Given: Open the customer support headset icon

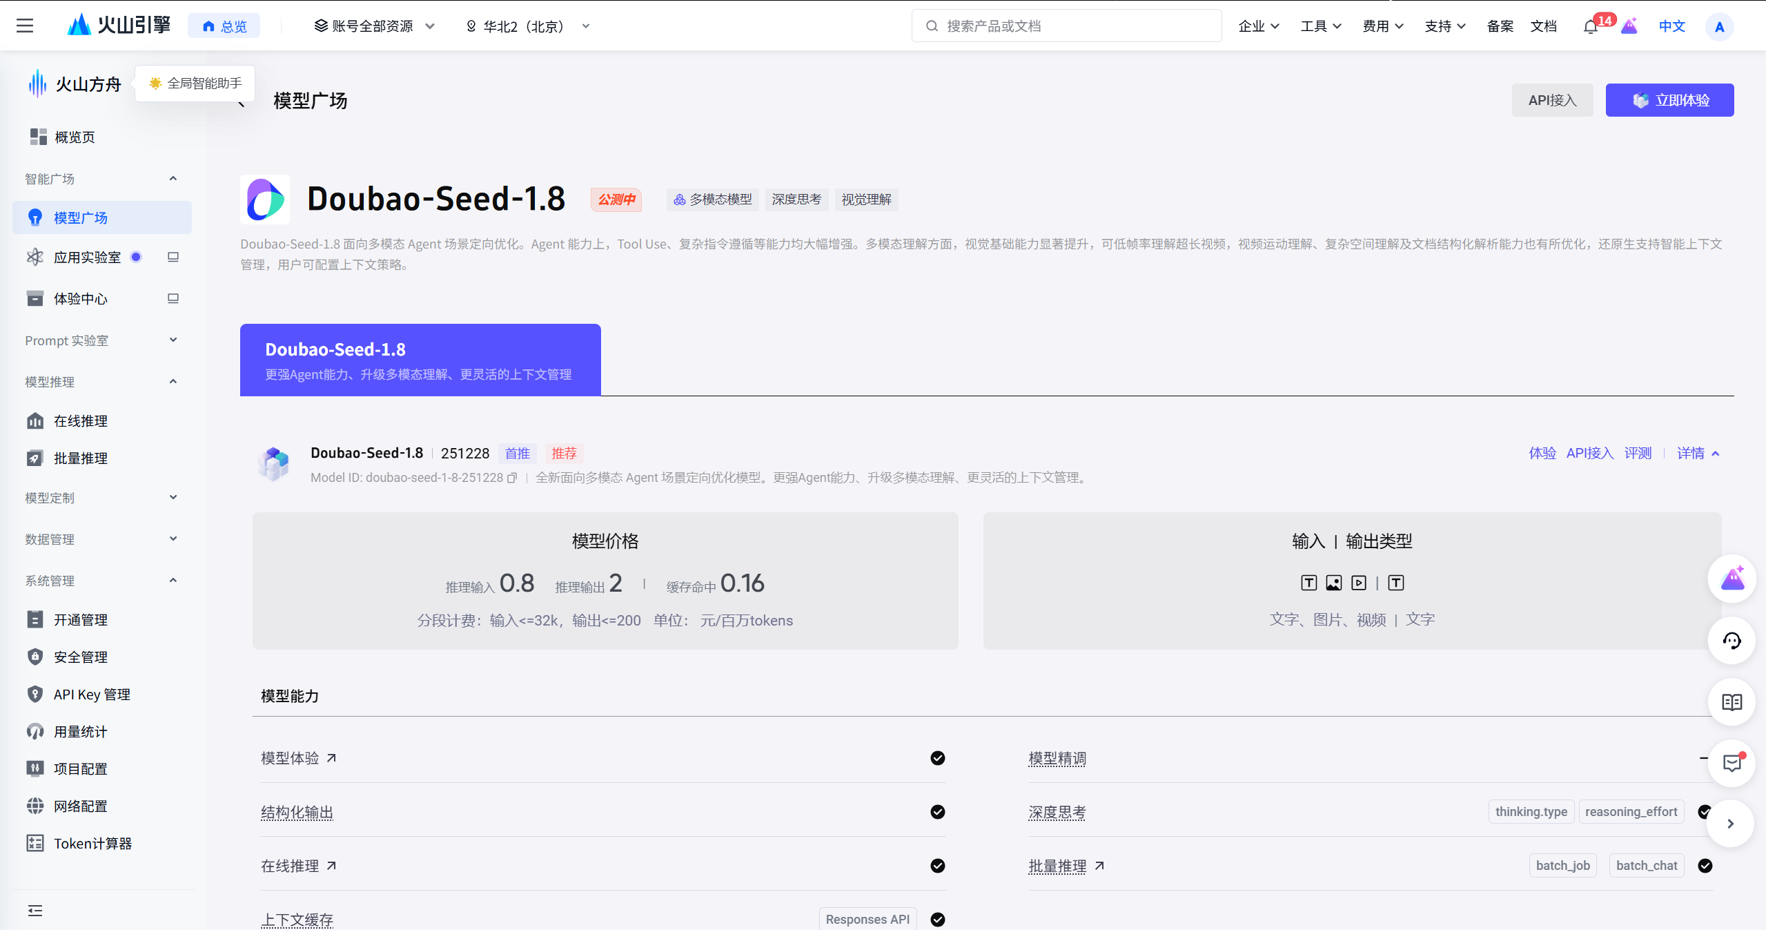Looking at the screenshot, I should click(1731, 641).
